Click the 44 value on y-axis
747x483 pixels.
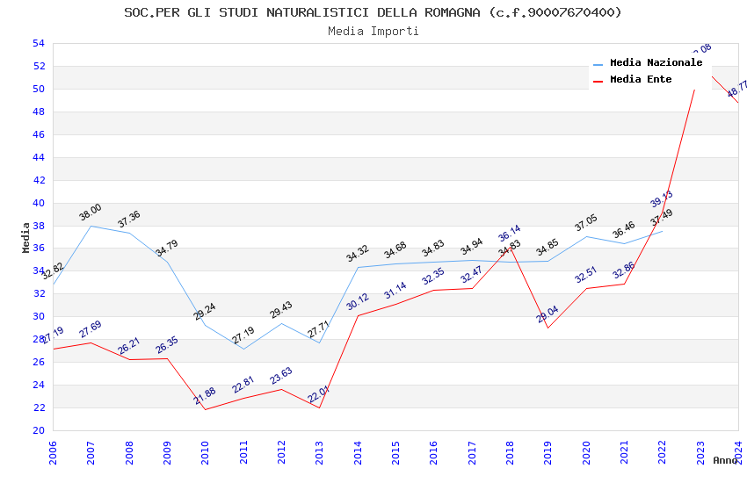pyautogui.click(x=39, y=157)
